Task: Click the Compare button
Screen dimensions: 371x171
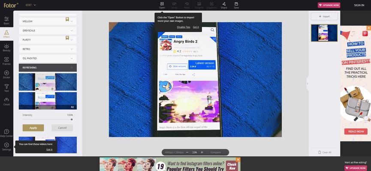Action: pos(216,152)
